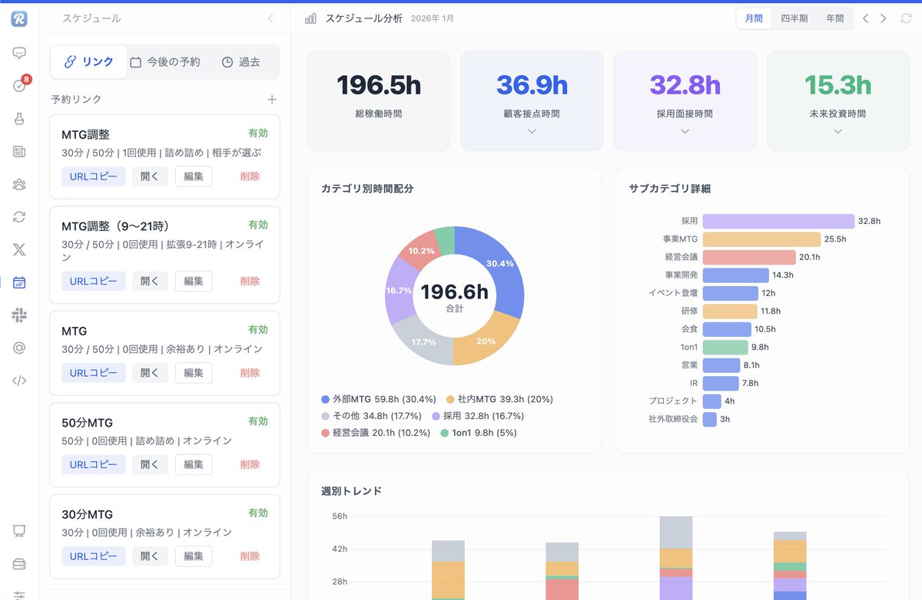Open the chat bubble sidebar icon

coord(19,53)
